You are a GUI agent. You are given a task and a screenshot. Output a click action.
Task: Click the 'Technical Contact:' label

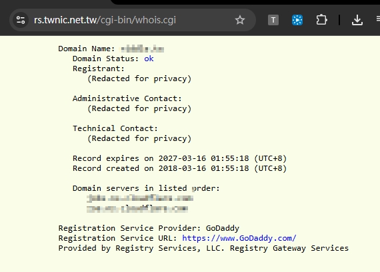click(x=115, y=128)
